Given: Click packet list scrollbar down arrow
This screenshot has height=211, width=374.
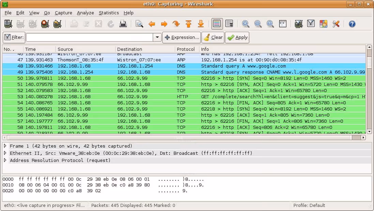Looking at the screenshot, I should coord(369,131).
